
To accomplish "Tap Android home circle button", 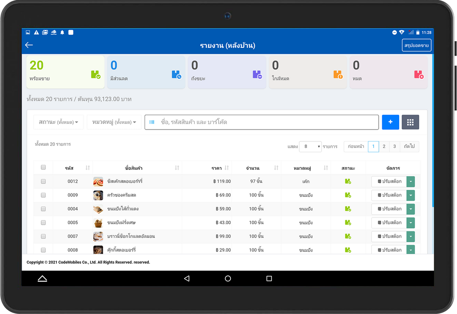I will coord(228,279).
